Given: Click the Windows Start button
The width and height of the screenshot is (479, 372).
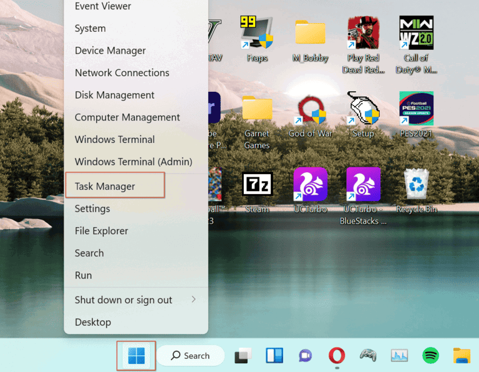Looking at the screenshot, I should [x=136, y=356].
